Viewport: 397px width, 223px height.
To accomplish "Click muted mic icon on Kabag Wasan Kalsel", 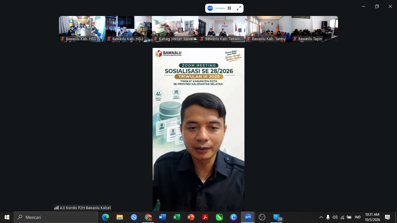I will click(x=155, y=39).
